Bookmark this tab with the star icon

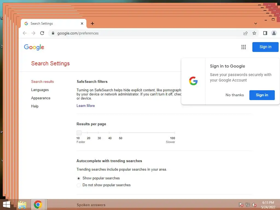click(254, 33)
